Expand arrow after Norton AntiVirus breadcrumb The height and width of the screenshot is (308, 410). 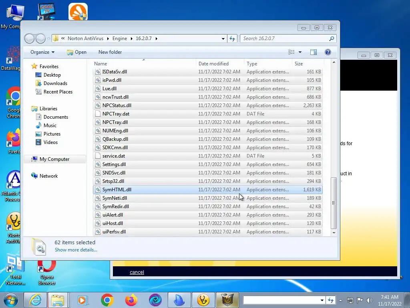click(x=108, y=38)
